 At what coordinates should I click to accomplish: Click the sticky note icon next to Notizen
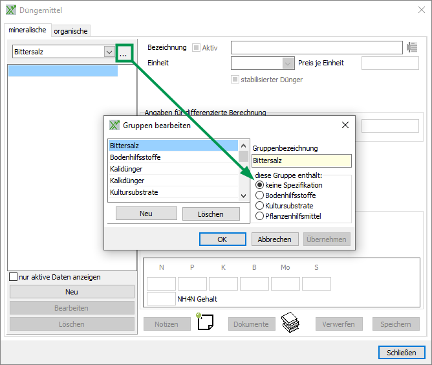tap(204, 322)
